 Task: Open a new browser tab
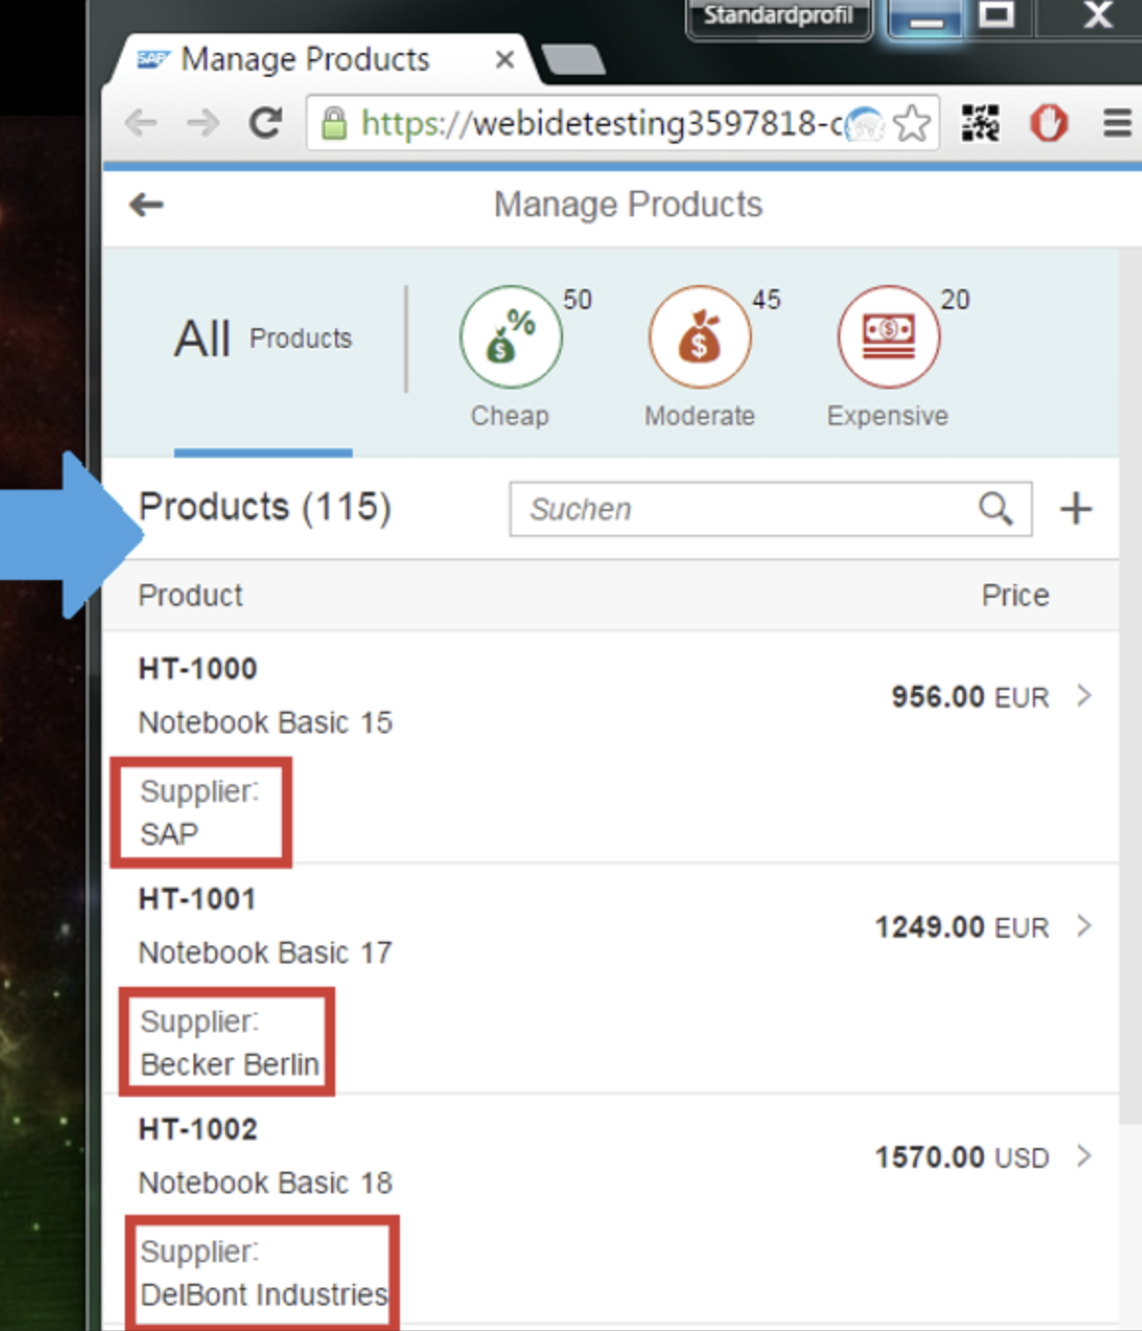pyautogui.click(x=574, y=60)
